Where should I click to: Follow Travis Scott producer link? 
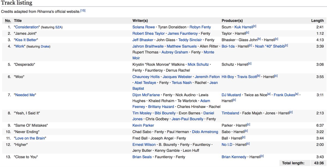[247, 77]
